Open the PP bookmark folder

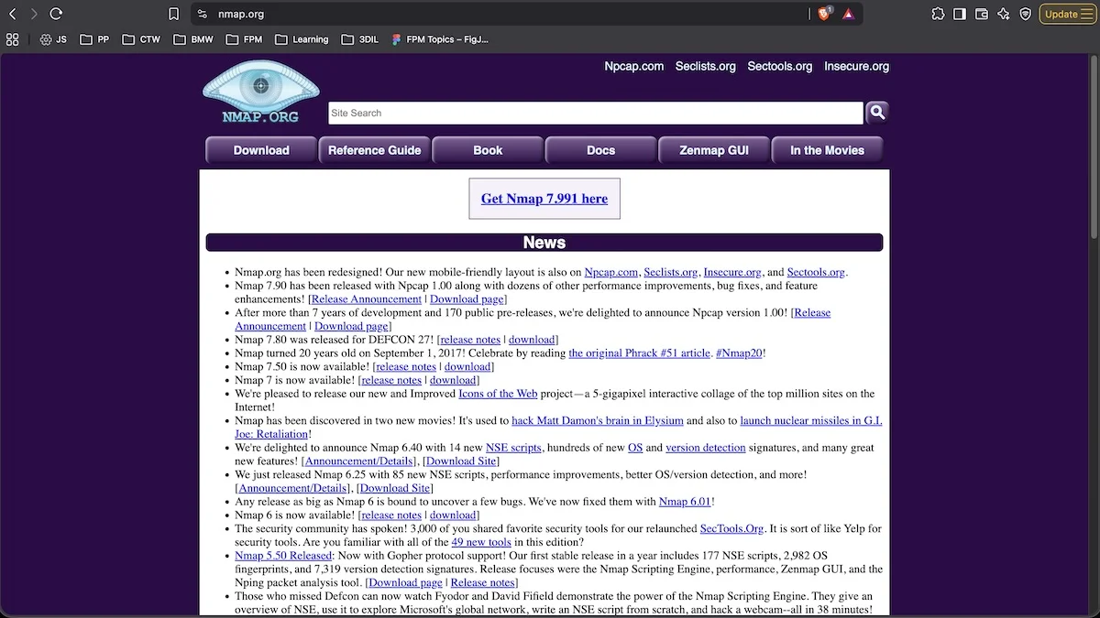click(94, 39)
